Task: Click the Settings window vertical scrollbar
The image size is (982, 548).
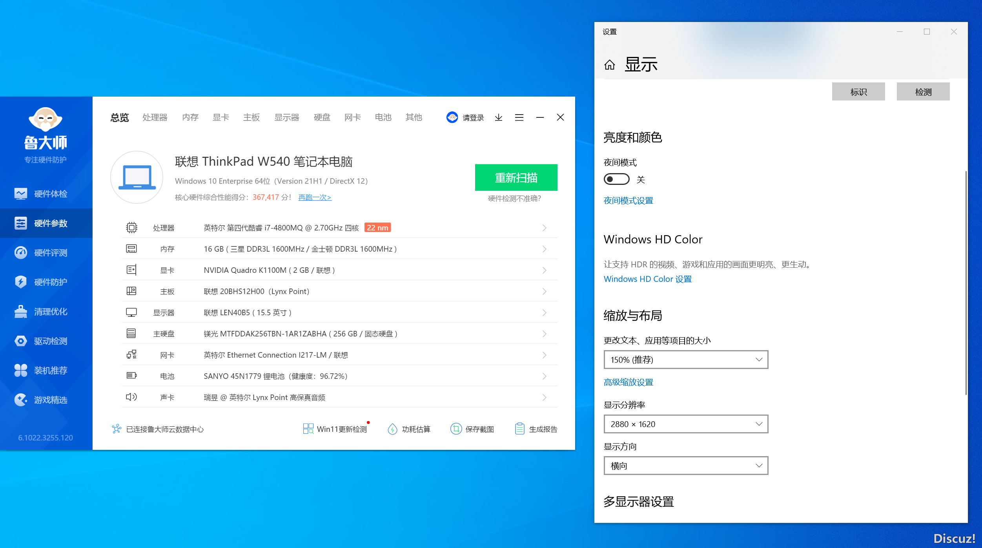Action: pos(966,283)
